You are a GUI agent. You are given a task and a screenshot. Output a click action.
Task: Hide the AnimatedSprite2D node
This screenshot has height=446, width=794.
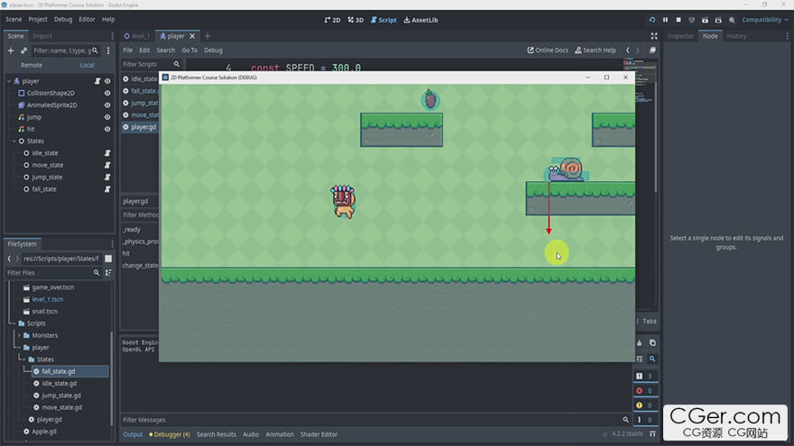tap(107, 105)
